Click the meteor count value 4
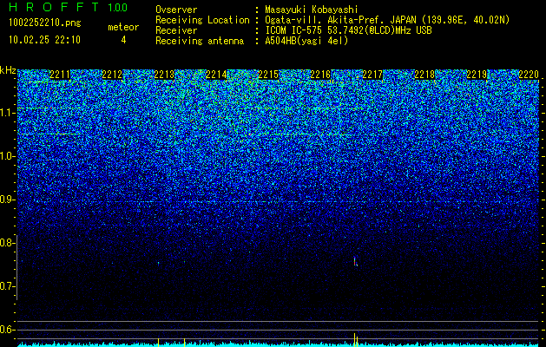The image size is (546, 347). (x=123, y=40)
